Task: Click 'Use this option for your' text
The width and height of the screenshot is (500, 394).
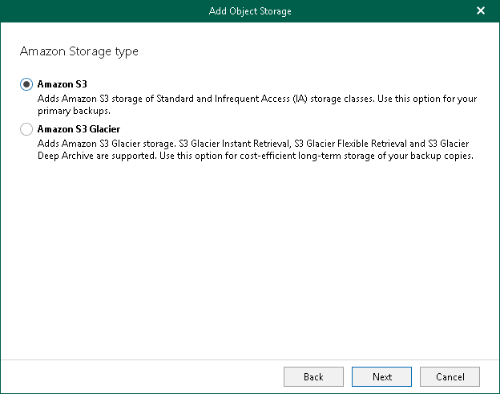Action: tap(427, 99)
